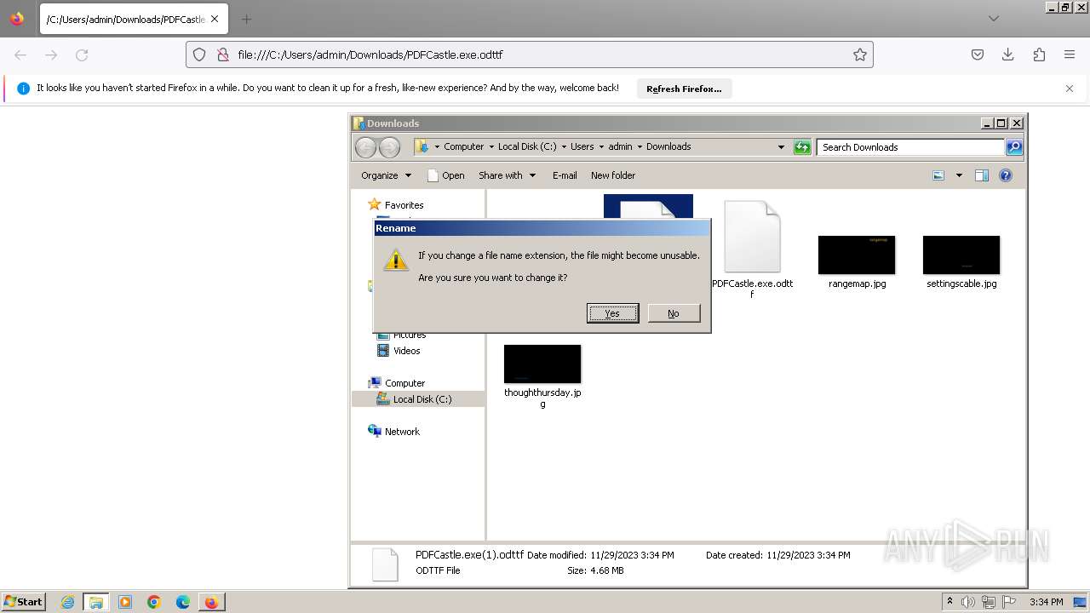Go forward in Firefox history
The image size is (1090, 613).
[x=51, y=54]
